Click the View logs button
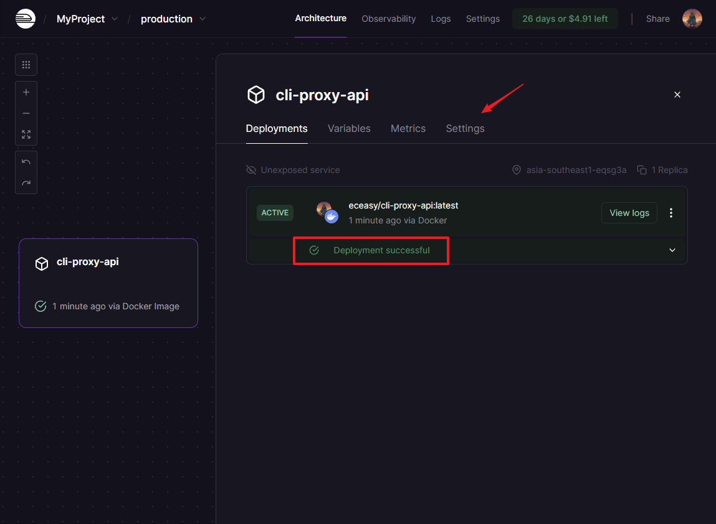This screenshot has width=716, height=524. pos(629,213)
